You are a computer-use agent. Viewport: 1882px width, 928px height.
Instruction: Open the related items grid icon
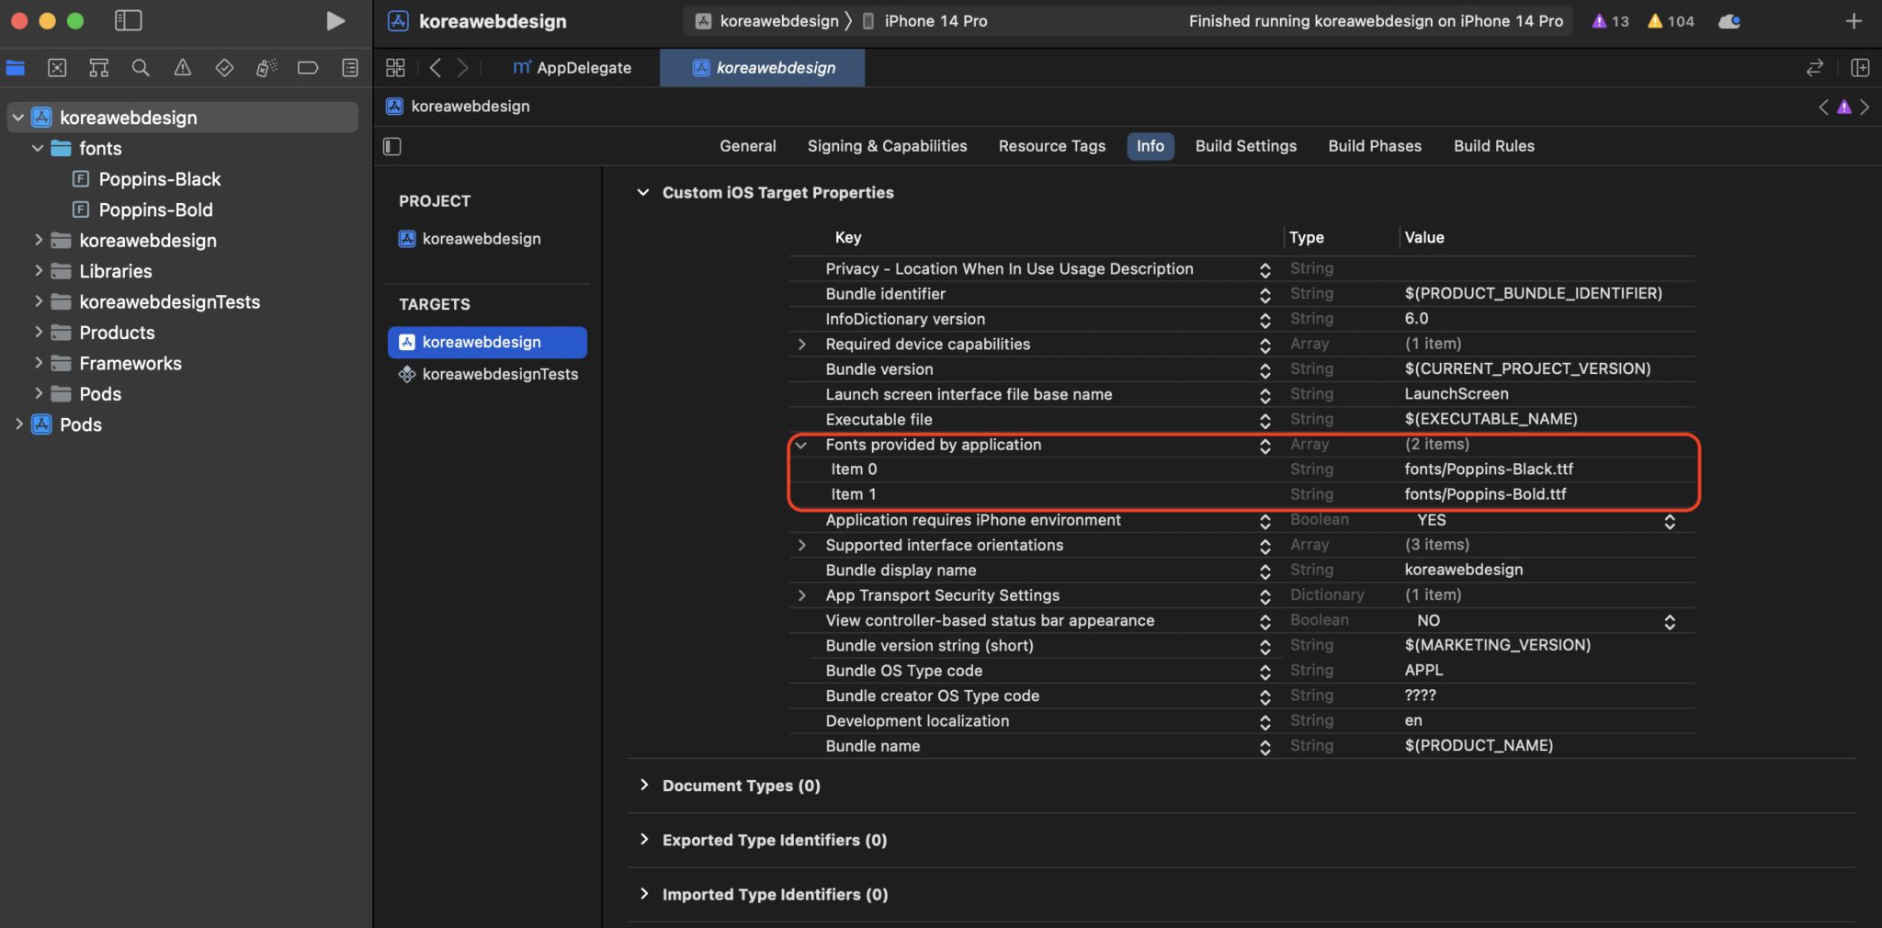(x=395, y=67)
